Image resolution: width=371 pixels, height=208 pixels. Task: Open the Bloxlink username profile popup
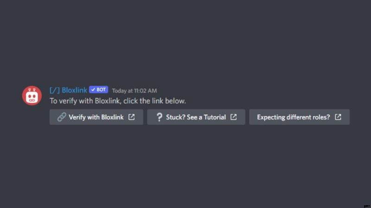(x=74, y=90)
